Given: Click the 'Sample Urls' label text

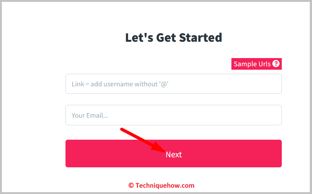Looking at the screenshot, I should pyautogui.click(x=252, y=64).
